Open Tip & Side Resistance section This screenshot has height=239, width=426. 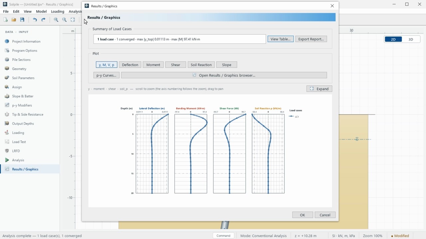coord(30,115)
